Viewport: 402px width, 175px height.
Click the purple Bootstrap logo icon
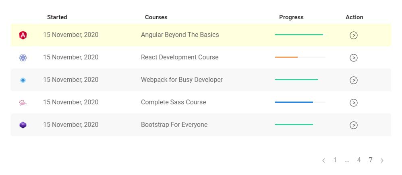click(23, 125)
